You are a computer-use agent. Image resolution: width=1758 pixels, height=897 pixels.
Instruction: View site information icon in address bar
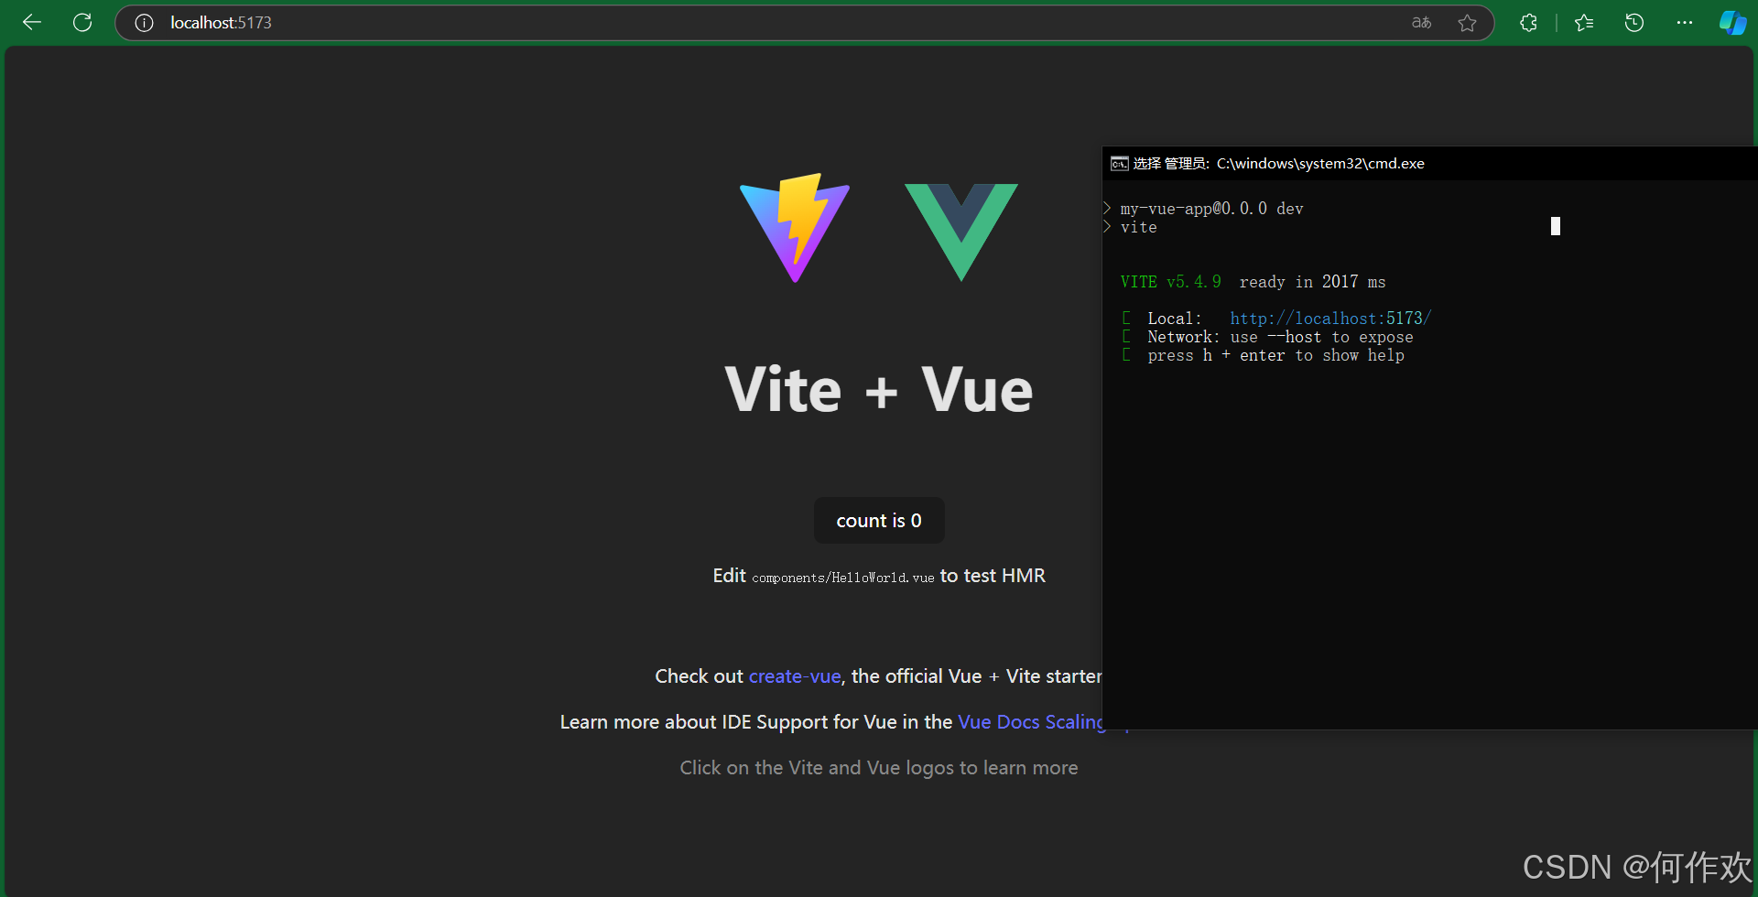(144, 23)
